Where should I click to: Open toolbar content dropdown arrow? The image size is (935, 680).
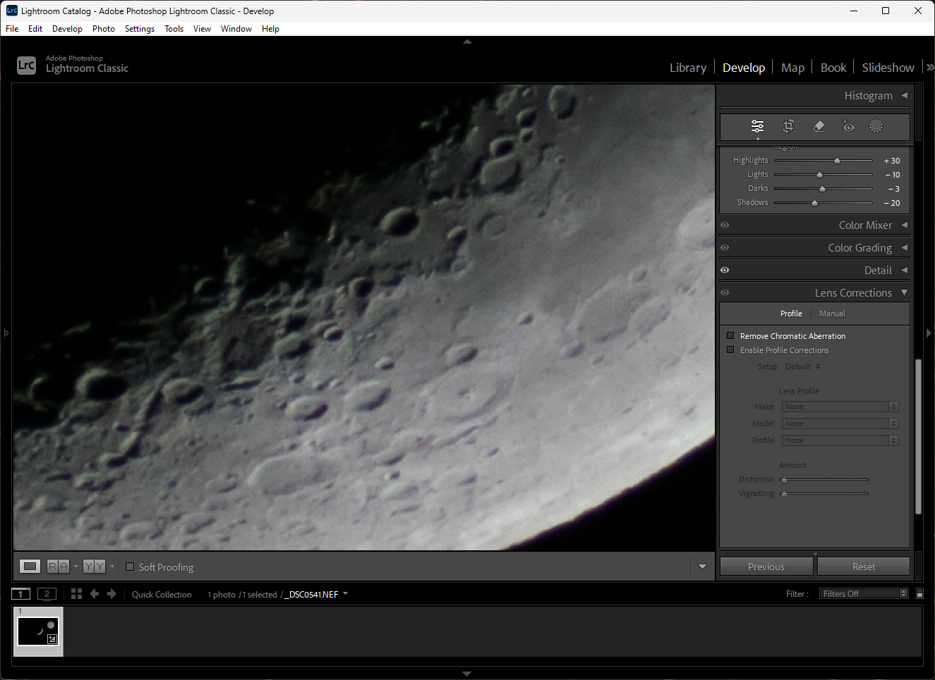point(702,567)
